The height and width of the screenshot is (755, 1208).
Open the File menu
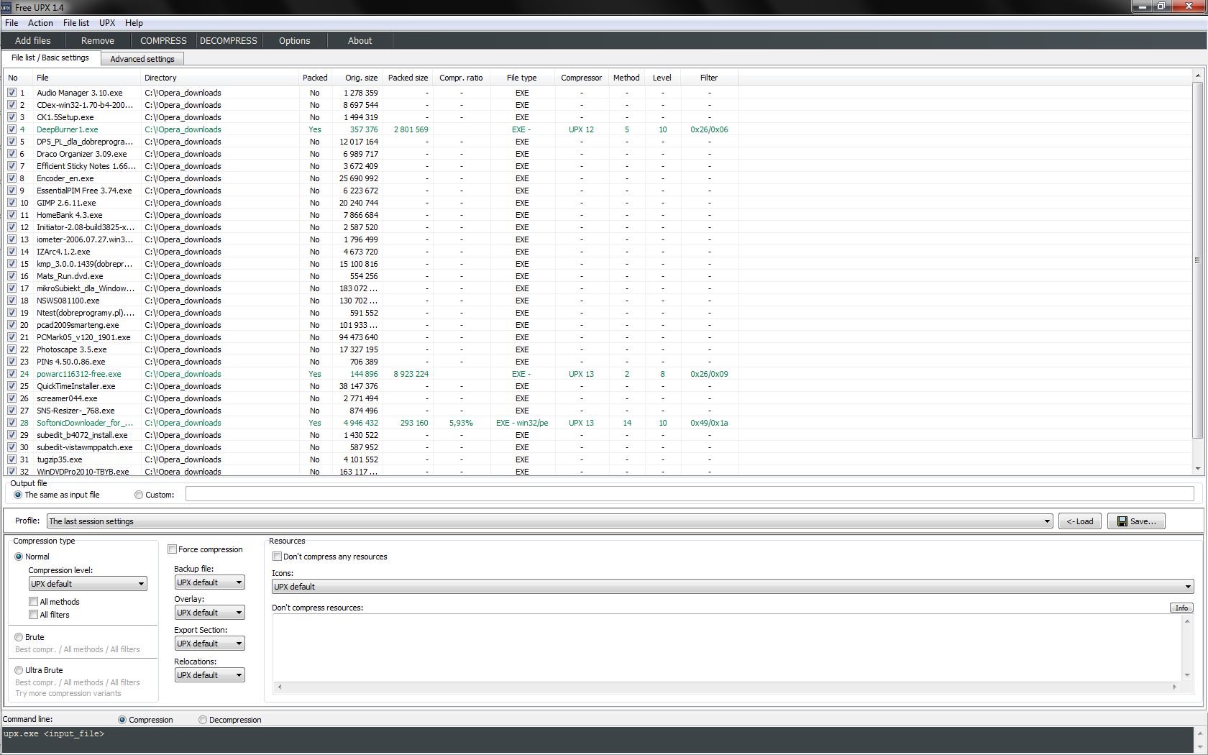[x=12, y=23]
